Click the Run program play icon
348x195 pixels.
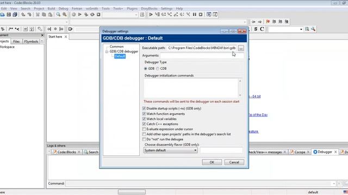tap(80, 15)
